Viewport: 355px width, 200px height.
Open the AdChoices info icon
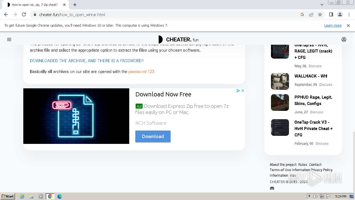click(x=238, y=91)
